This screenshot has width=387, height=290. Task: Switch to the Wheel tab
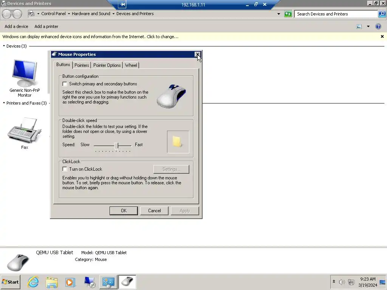tap(131, 65)
